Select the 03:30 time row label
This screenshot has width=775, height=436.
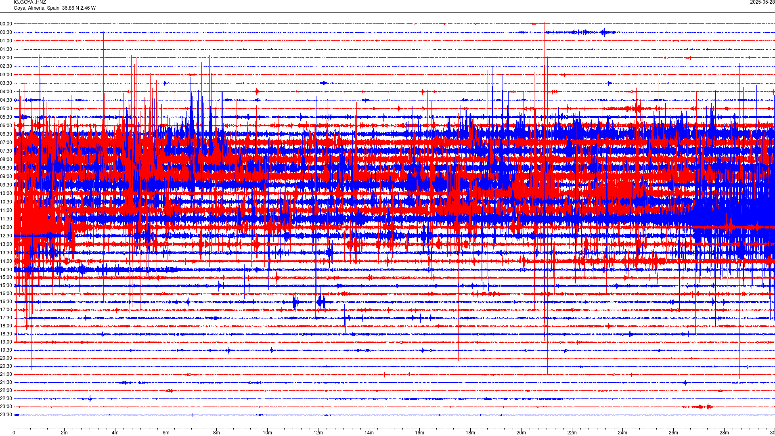click(x=6, y=83)
